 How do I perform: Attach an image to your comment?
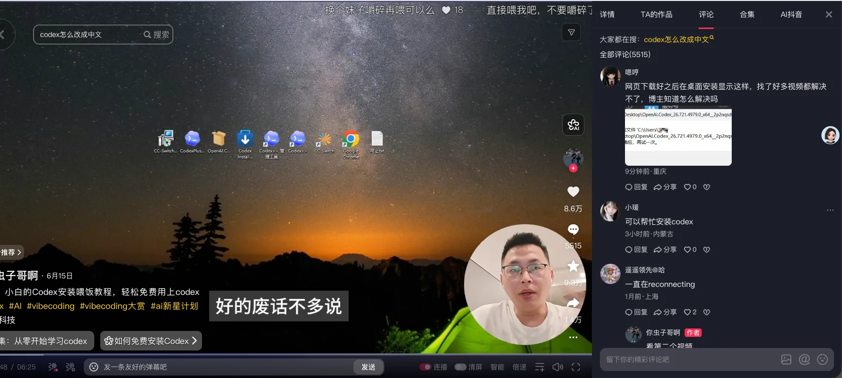point(786,359)
